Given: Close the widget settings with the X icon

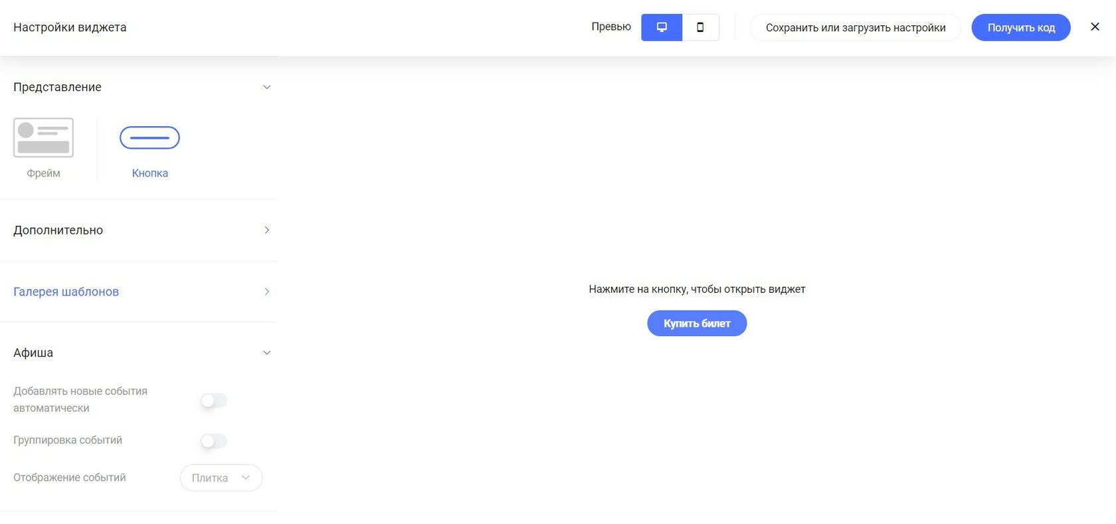Looking at the screenshot, I should 1095,27.
